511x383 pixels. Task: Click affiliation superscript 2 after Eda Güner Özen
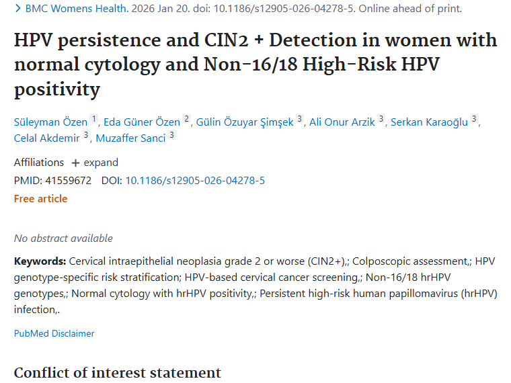[x=186, y=119]
